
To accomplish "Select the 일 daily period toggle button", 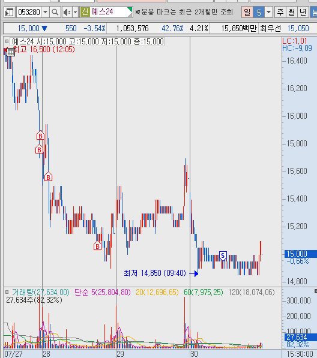I will point(247,12).
